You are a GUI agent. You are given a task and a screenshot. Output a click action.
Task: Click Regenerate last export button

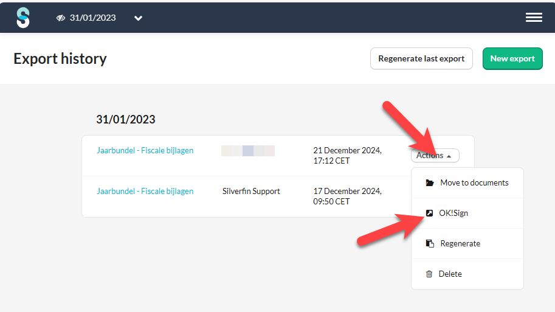point(421,58)
